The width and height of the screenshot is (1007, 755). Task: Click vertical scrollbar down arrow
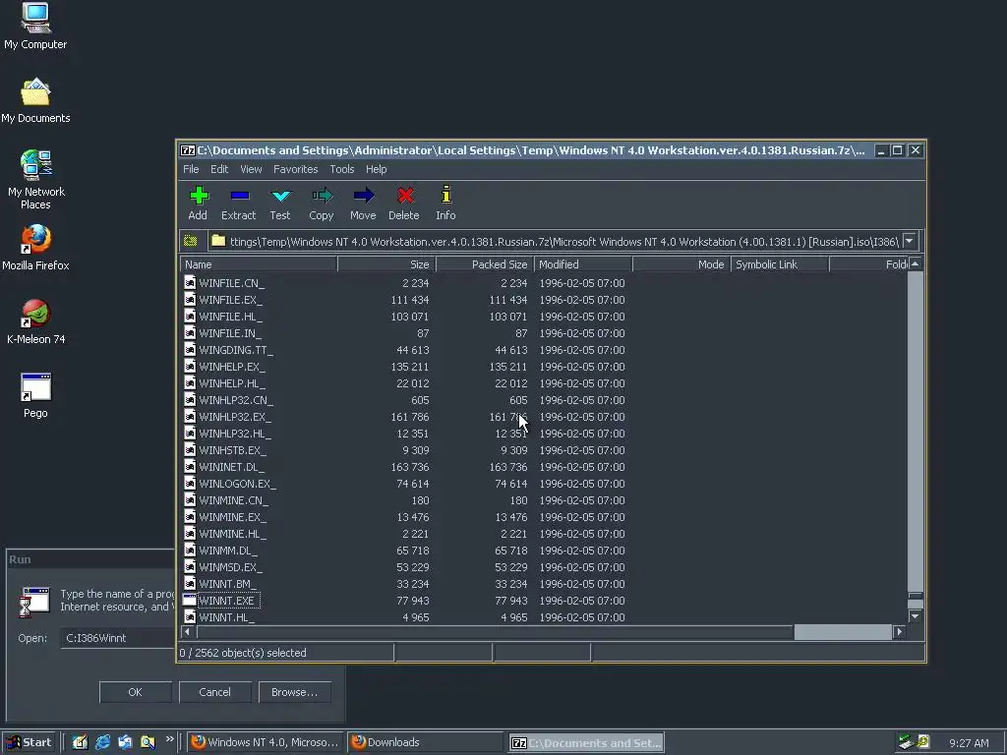[916, 616]
